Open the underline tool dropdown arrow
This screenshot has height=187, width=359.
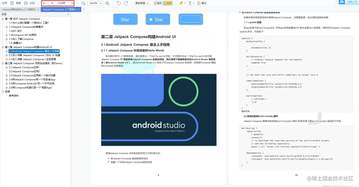[194, 3]
